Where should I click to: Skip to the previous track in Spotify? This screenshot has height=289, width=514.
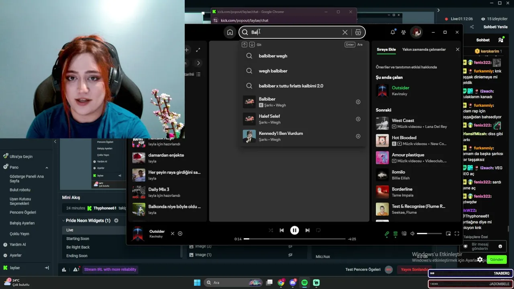tap(281, 230)
